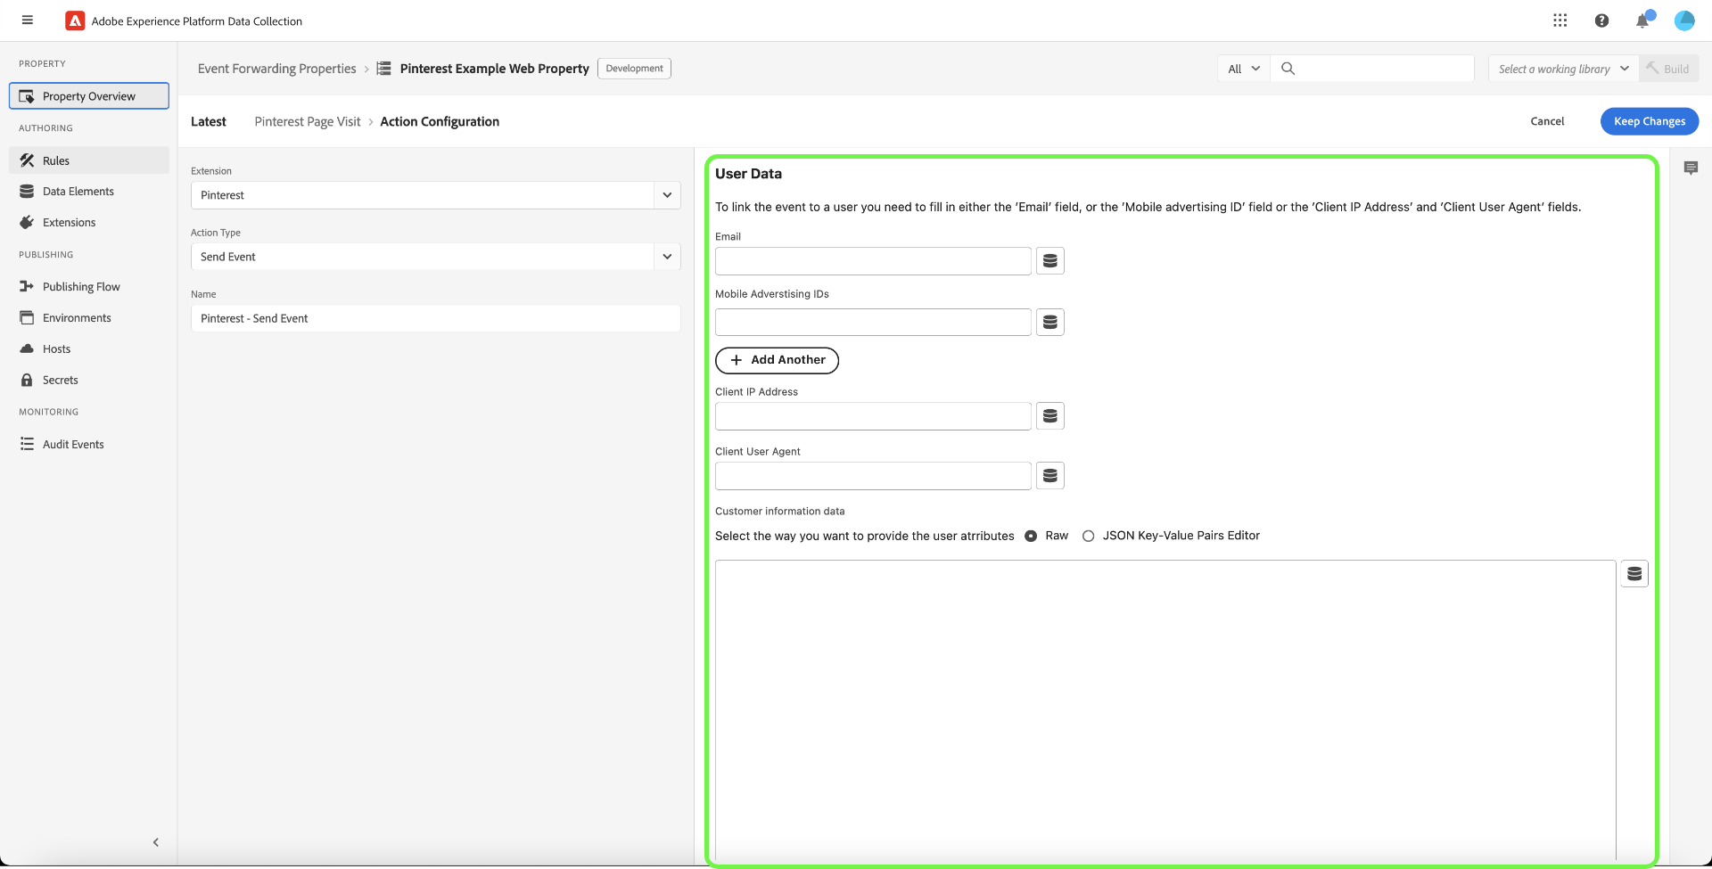Open data element picker for customer information textarea
This screenshot has width=1712, height=869.
coord(1634,574)
